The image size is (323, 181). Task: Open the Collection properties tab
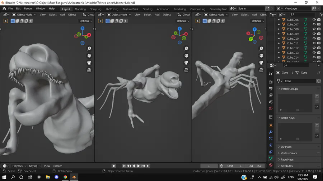coord(271,117)
